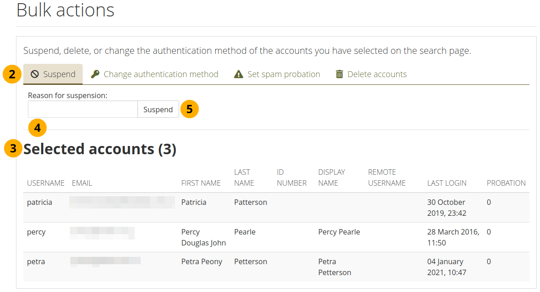The height and width of the screenshot is (292, 540).
Task: Click the orange number 3 callout marker
Action: point(14,149)
